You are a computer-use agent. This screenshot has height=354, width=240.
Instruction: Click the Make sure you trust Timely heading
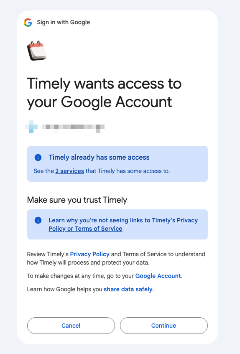[77, 200]
